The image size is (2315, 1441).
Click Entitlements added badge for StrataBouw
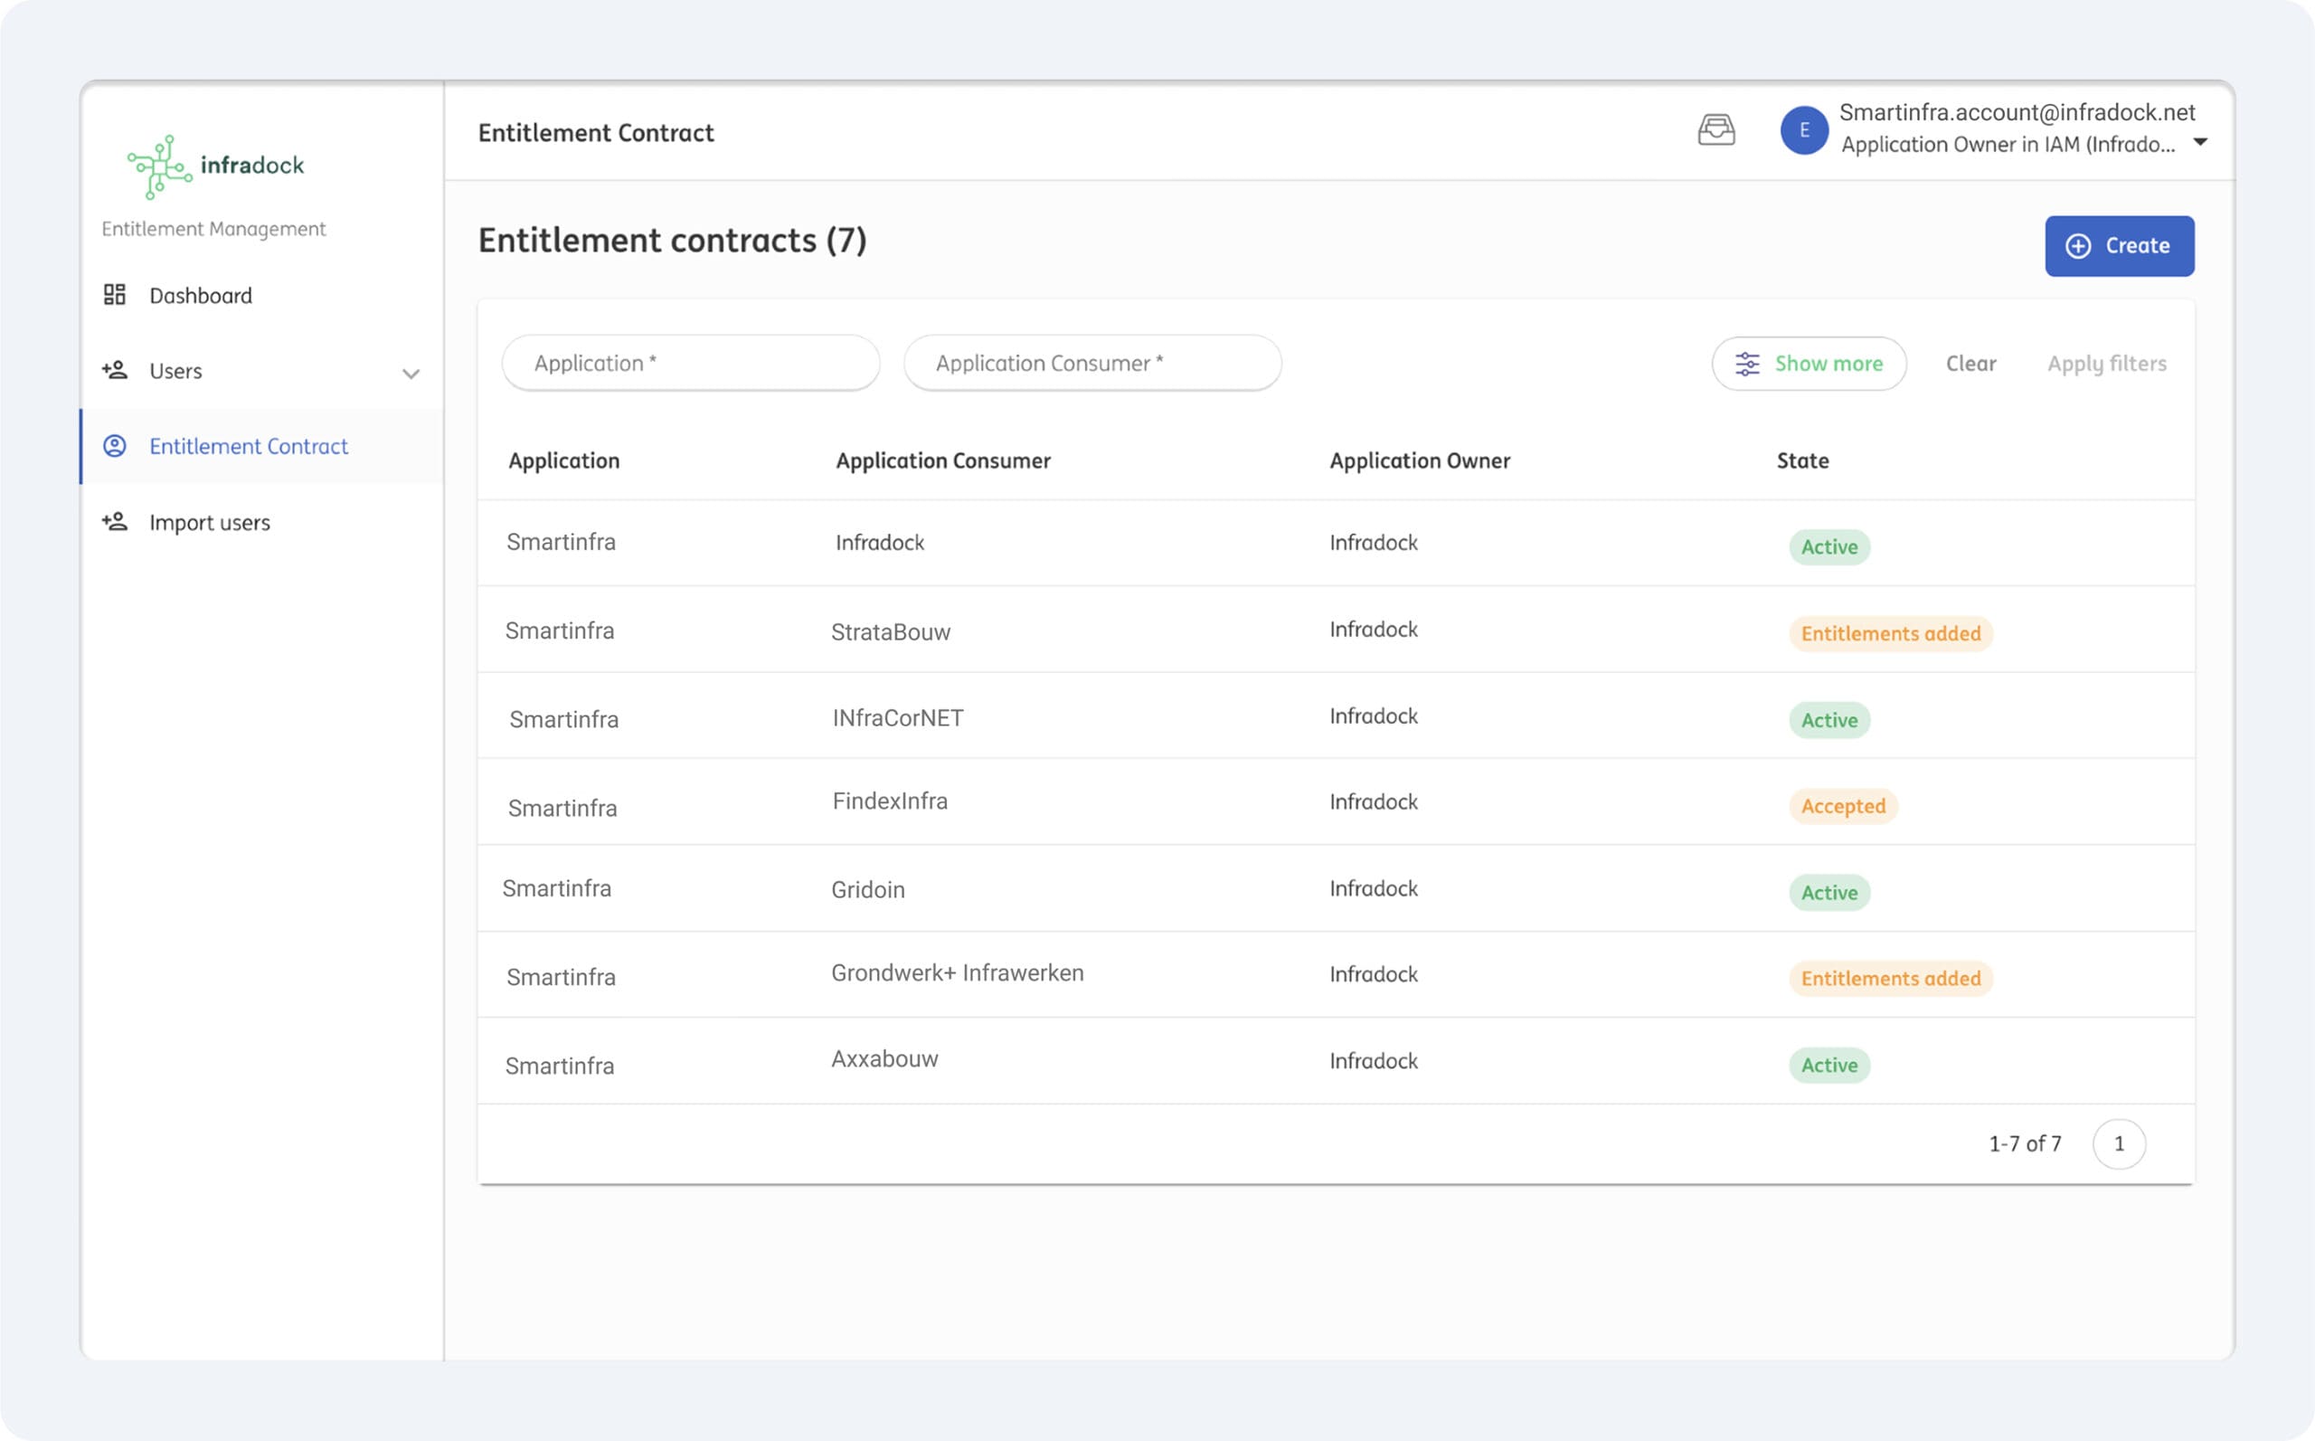tap(1890, 634)
